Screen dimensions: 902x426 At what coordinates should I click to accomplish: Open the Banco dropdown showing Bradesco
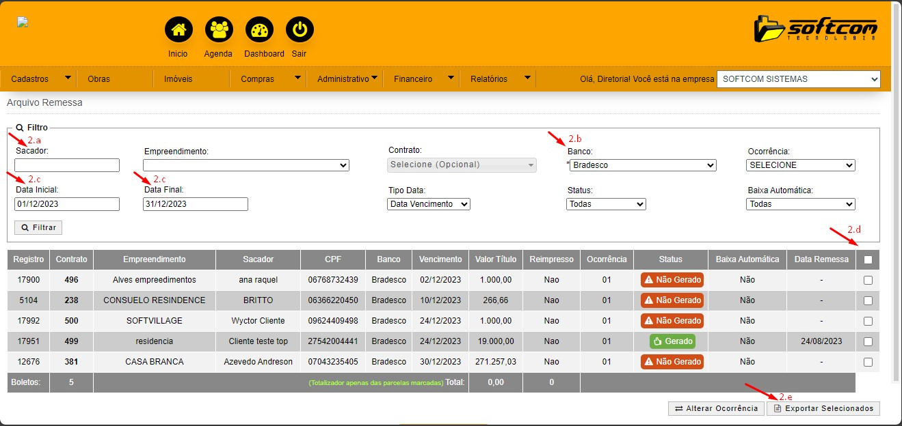point(643,165)
